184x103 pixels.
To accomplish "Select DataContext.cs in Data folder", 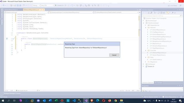I will (x=157, y=60).
